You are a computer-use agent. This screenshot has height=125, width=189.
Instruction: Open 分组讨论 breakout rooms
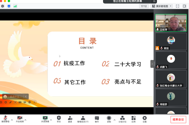(x=122, y=119)
